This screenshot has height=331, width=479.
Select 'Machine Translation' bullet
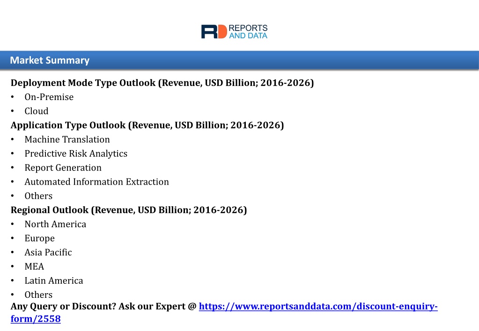pos(67,139)
